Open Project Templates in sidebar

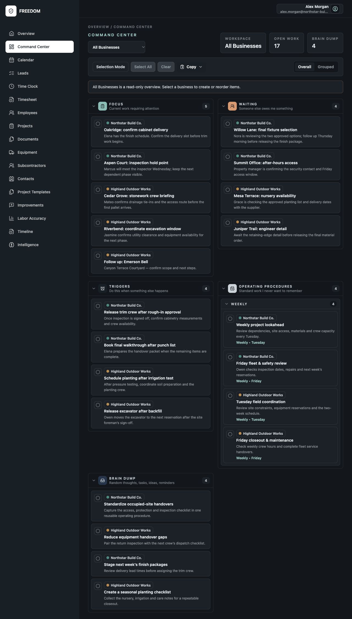[40, 192]
